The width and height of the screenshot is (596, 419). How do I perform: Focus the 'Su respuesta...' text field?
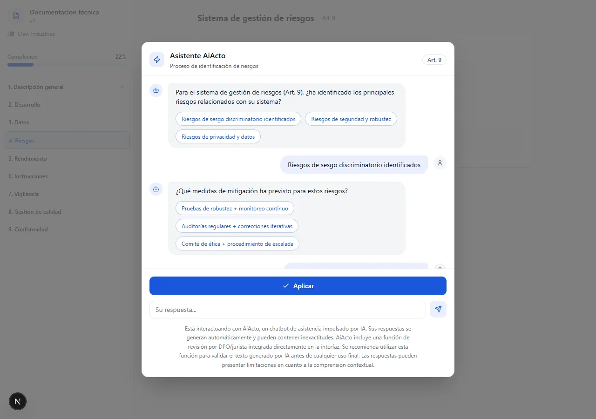point(287,310)
